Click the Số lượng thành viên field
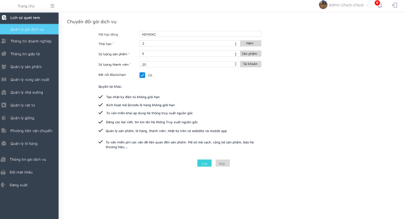This screenshot has width=417, height=219. (x=190, y=64)
